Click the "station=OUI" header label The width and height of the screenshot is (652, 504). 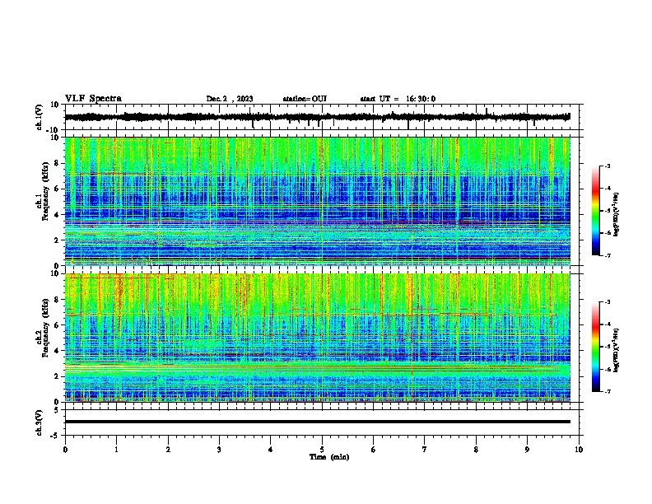305,99
